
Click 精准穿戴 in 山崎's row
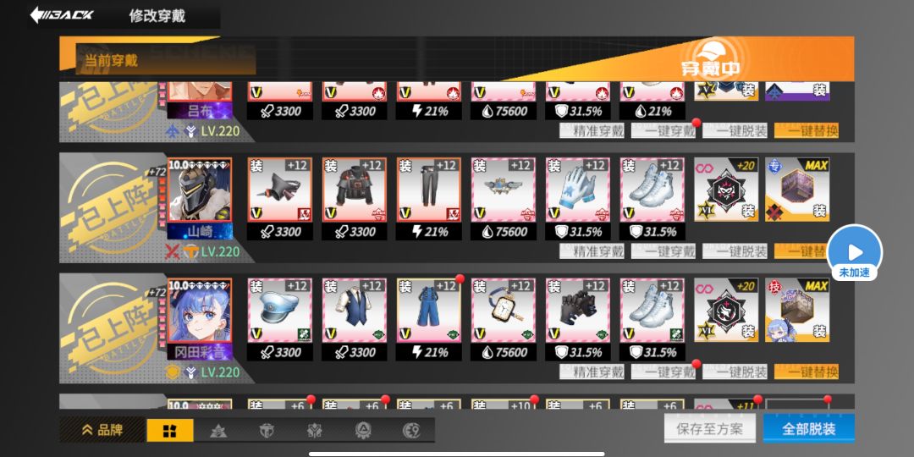coord(592,251)
